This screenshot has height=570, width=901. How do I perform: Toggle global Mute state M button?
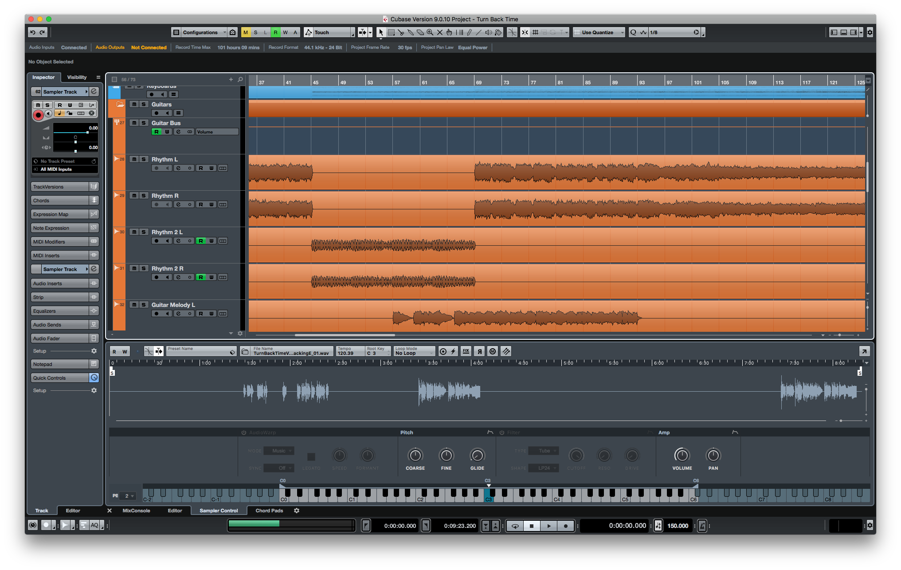pos(246,32)
